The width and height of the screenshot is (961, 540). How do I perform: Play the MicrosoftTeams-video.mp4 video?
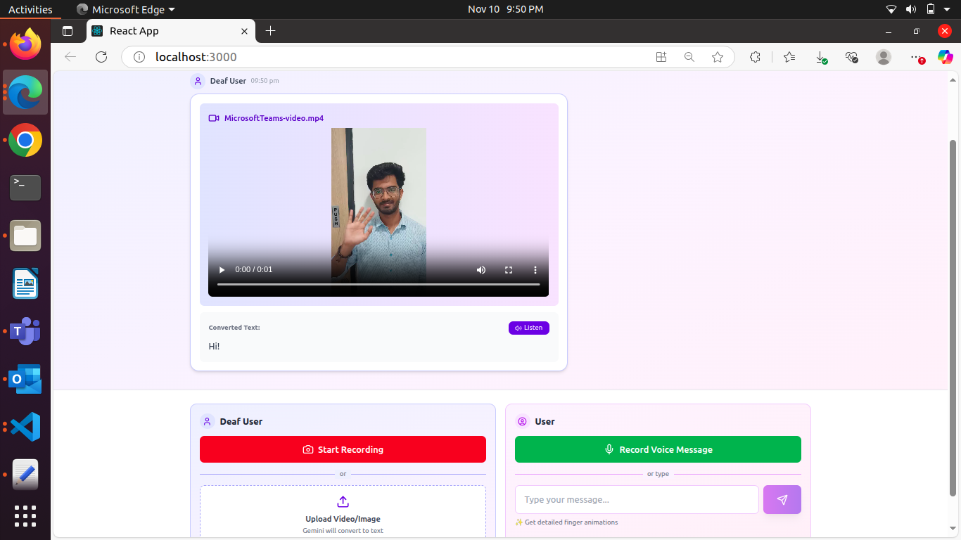coord(222,269)
